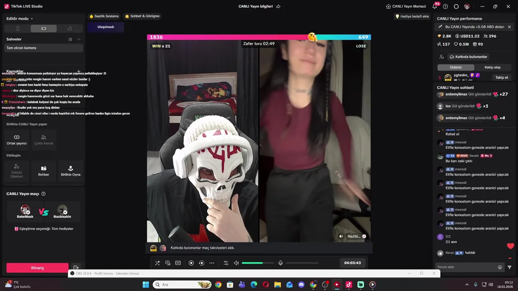The height and width of the screenshot is (291, 518).
Task: Open Microsoft Edge from the taskbar
Action: [x=254, y=285]
